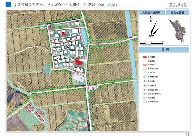This screenshot has width=195, height=137.
Task: Click the 现状公厕 blue dot legend icon
Action: [144, 81]
